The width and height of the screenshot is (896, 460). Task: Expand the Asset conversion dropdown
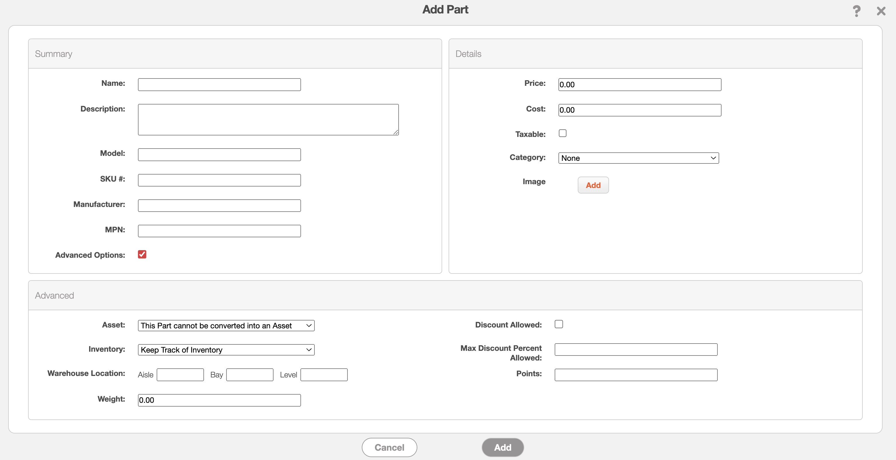coord(226,325)
